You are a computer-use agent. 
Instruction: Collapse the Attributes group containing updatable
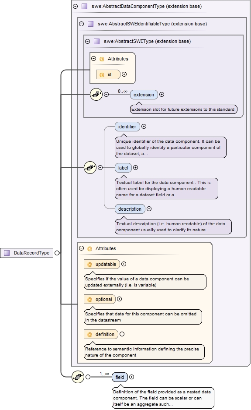click(x=81, y=248)
